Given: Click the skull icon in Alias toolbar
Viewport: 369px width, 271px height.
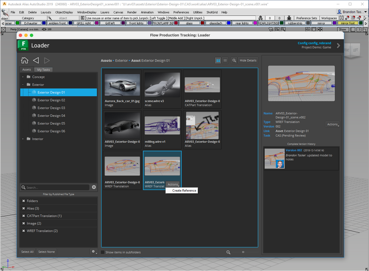Looking at the screenshot, I should pyautogui.click(x=260, y=18).
